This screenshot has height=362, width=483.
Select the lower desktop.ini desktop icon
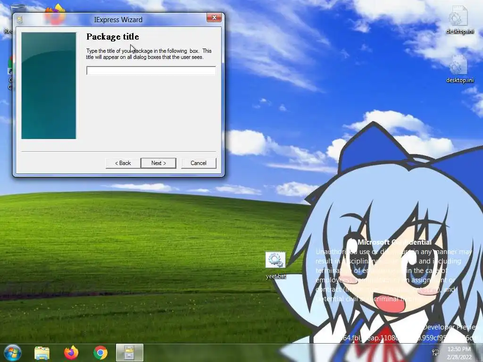tap(459, 69)
